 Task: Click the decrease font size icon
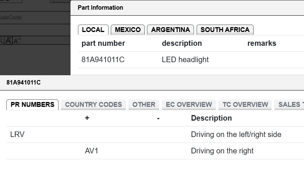click(x=16, y=41)
